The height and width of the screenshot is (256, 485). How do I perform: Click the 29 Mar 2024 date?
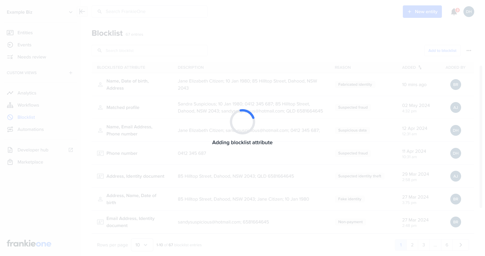pos(416,174)
